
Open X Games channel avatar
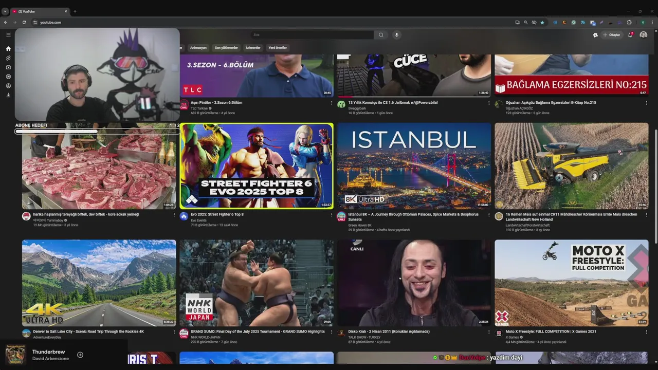pos(499,334)
